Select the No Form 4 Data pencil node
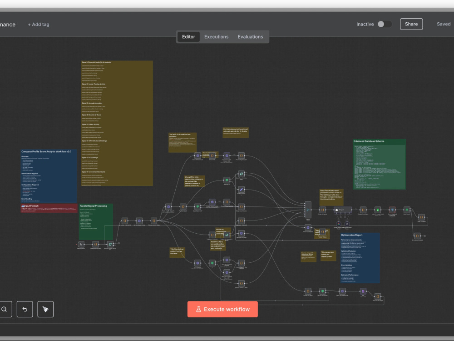This screenshot has height=341, width=454. point(241,190)
